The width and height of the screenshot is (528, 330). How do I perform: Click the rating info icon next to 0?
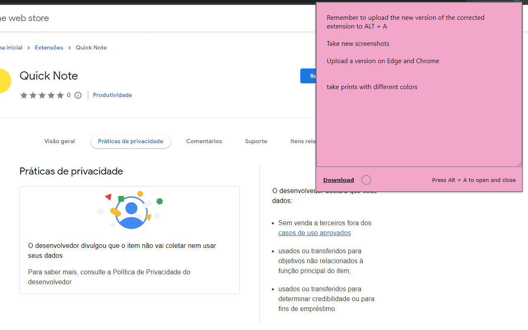[x=78, y=95]
